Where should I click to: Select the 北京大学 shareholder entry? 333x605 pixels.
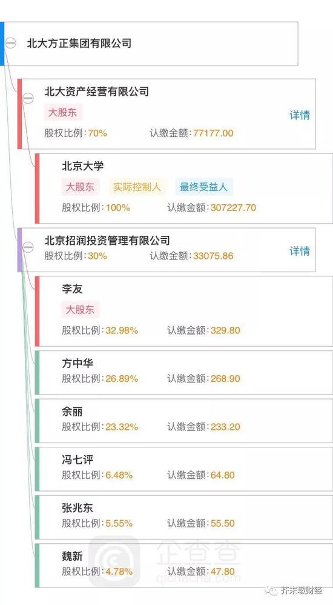184,189
